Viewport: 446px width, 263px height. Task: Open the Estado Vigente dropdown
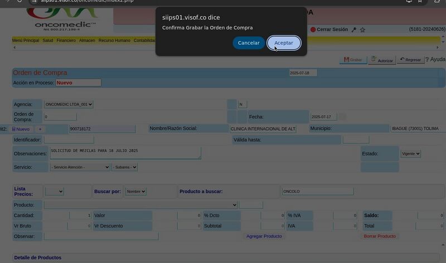pyautogui.click(x=410, y=153)
